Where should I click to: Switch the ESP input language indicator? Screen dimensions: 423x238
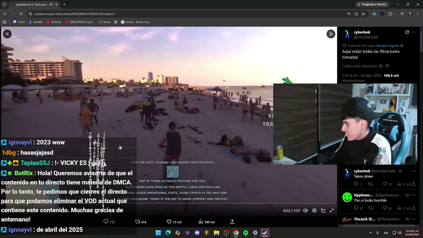tap(386, 233)
